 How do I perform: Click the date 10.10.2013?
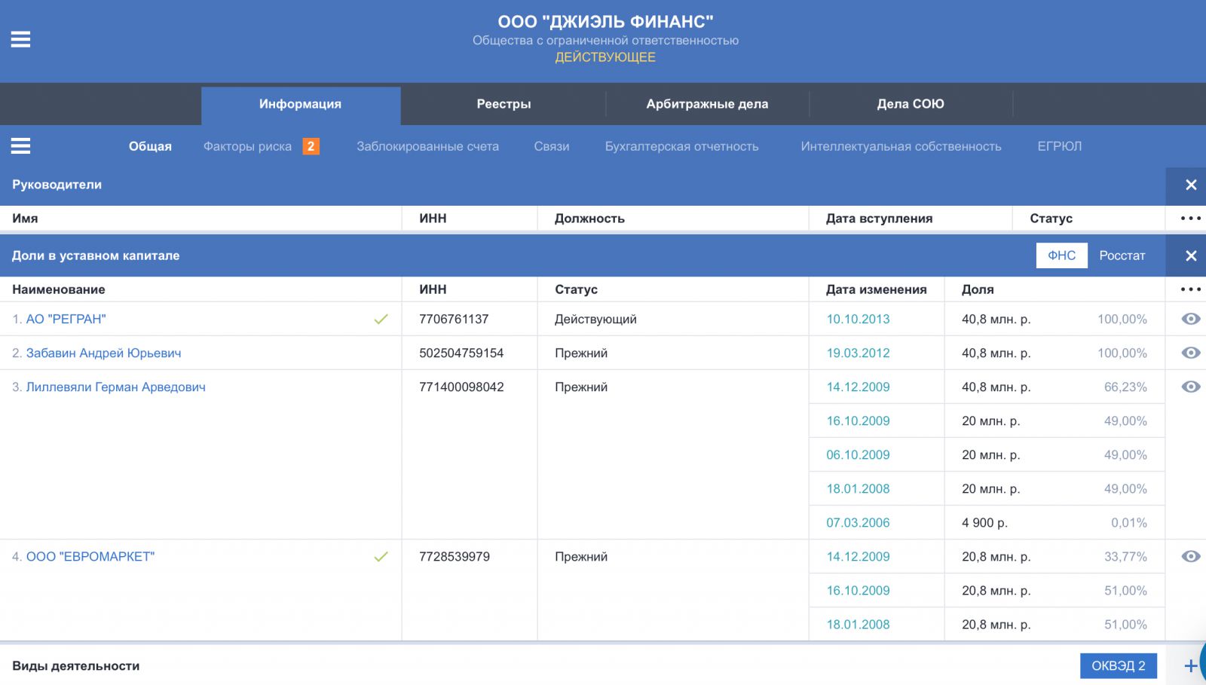tap(858, 319)
